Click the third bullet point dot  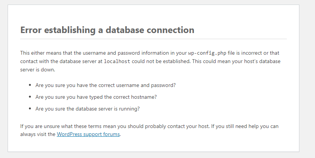[30, 109]
